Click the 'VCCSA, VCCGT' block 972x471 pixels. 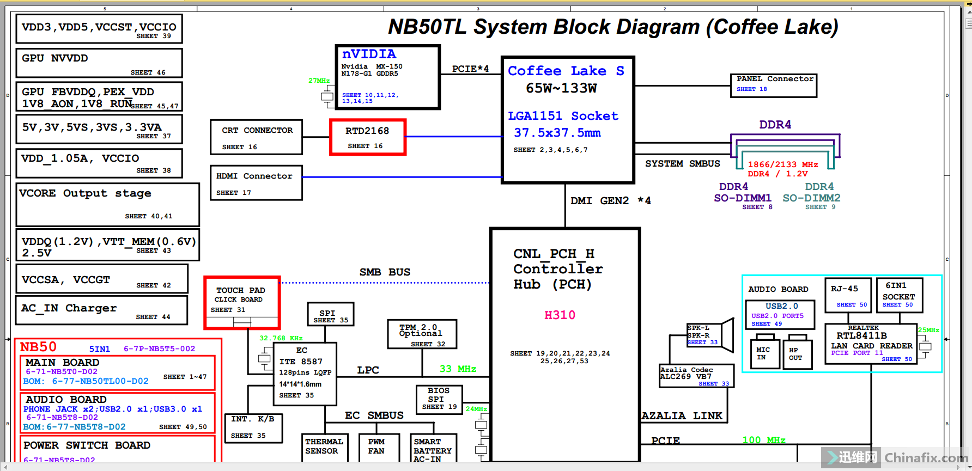102,279
